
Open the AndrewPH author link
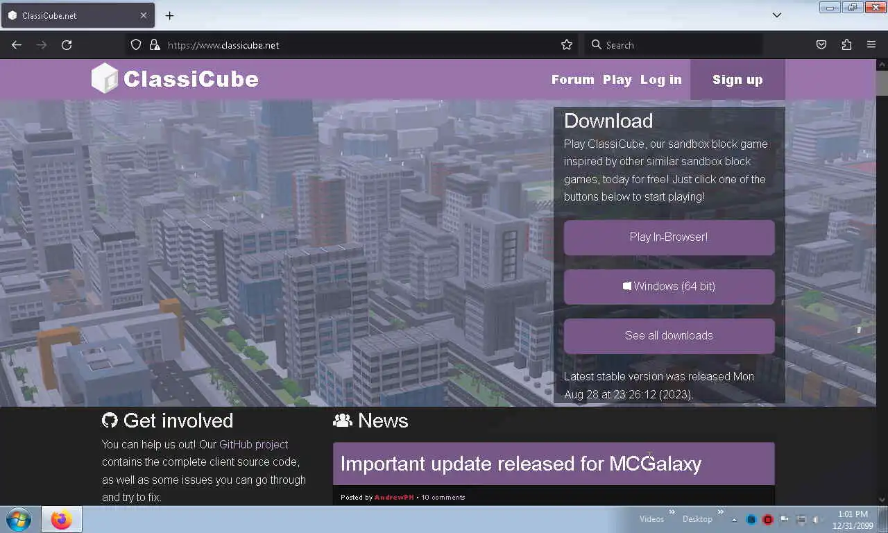[x=393, y=497]
